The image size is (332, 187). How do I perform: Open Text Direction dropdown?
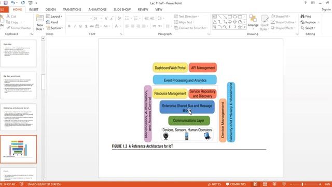point(187,16)
